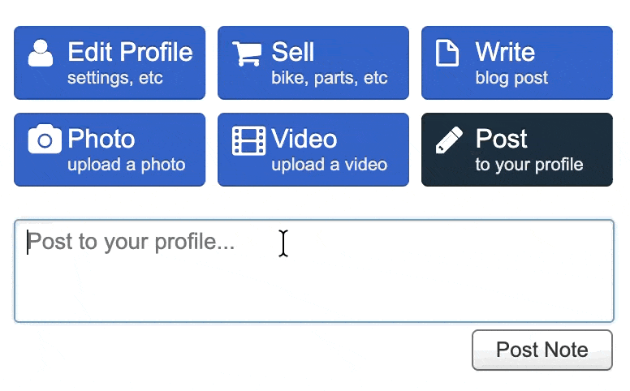Open the Video title text

coord(304,139)
